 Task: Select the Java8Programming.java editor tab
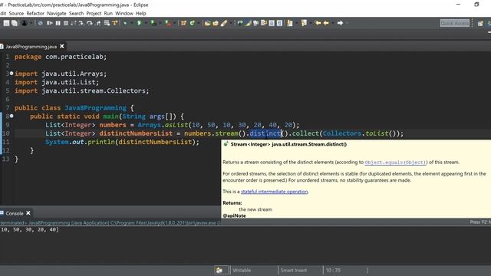pos(31,47)
